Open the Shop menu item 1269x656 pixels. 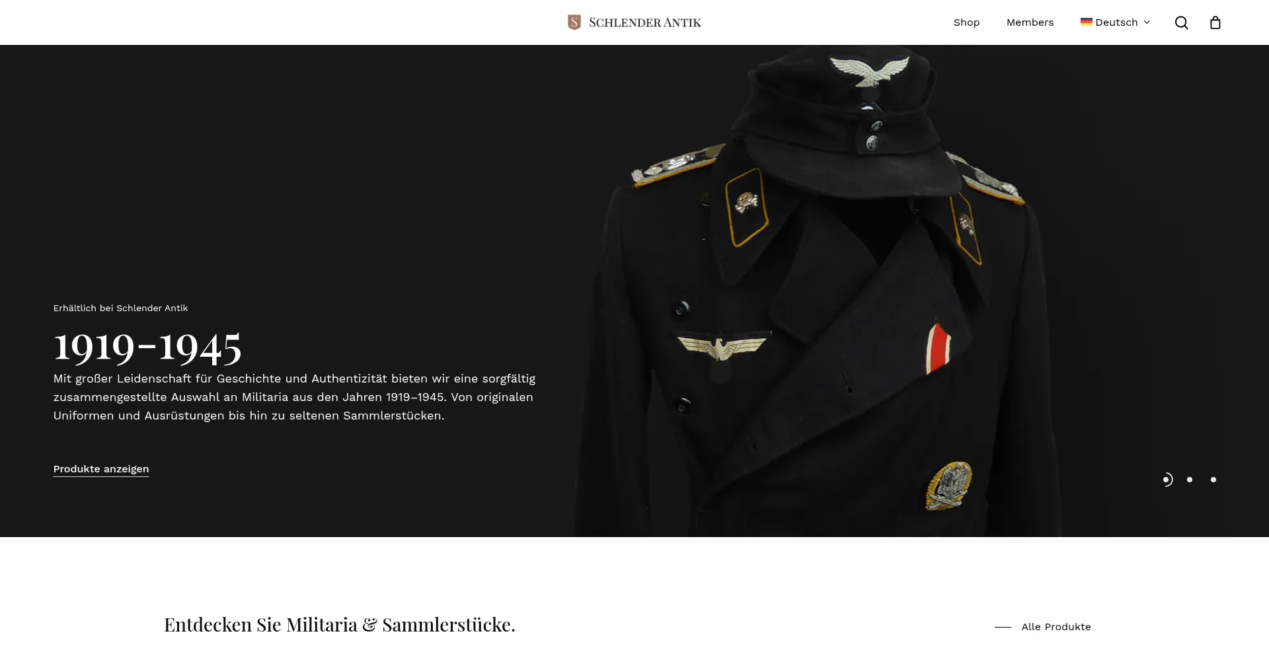(x=966, y=22)
